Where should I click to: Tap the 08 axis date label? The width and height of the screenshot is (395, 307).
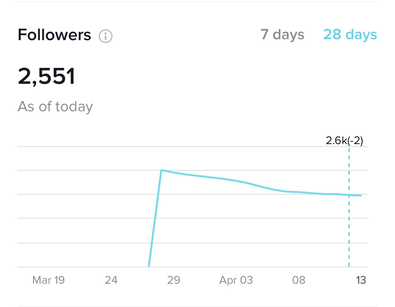[299, 280]
